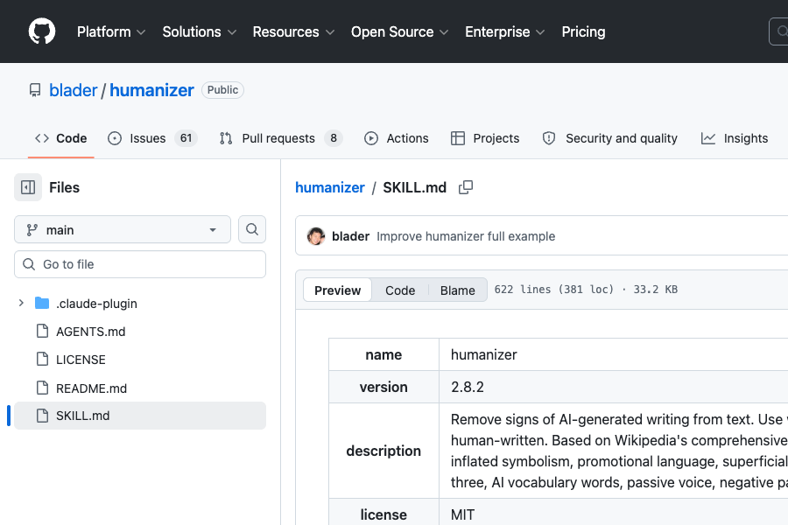Expand the Solutions menu
Image resolution: width=788 pixels, height=525 pixels.
point(199,31)
